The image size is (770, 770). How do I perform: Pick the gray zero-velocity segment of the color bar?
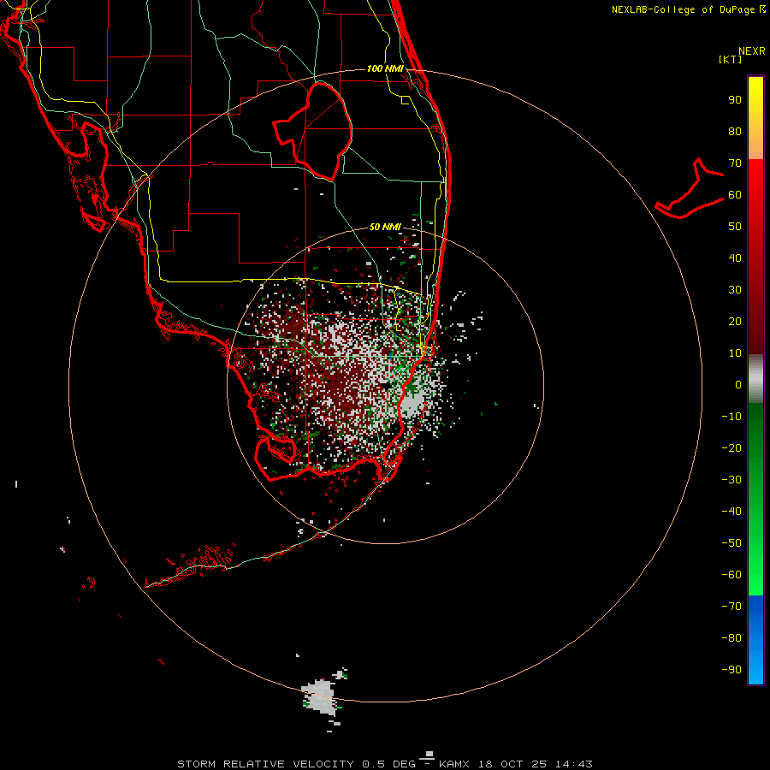click(x=755, y=379)
